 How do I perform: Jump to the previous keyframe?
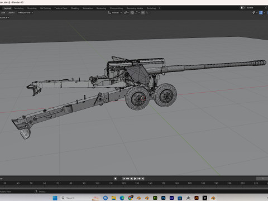point(127,179)
